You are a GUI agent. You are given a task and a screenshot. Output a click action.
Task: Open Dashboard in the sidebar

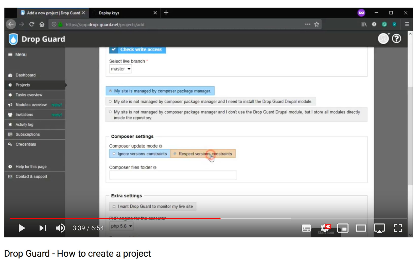(35, 75)
